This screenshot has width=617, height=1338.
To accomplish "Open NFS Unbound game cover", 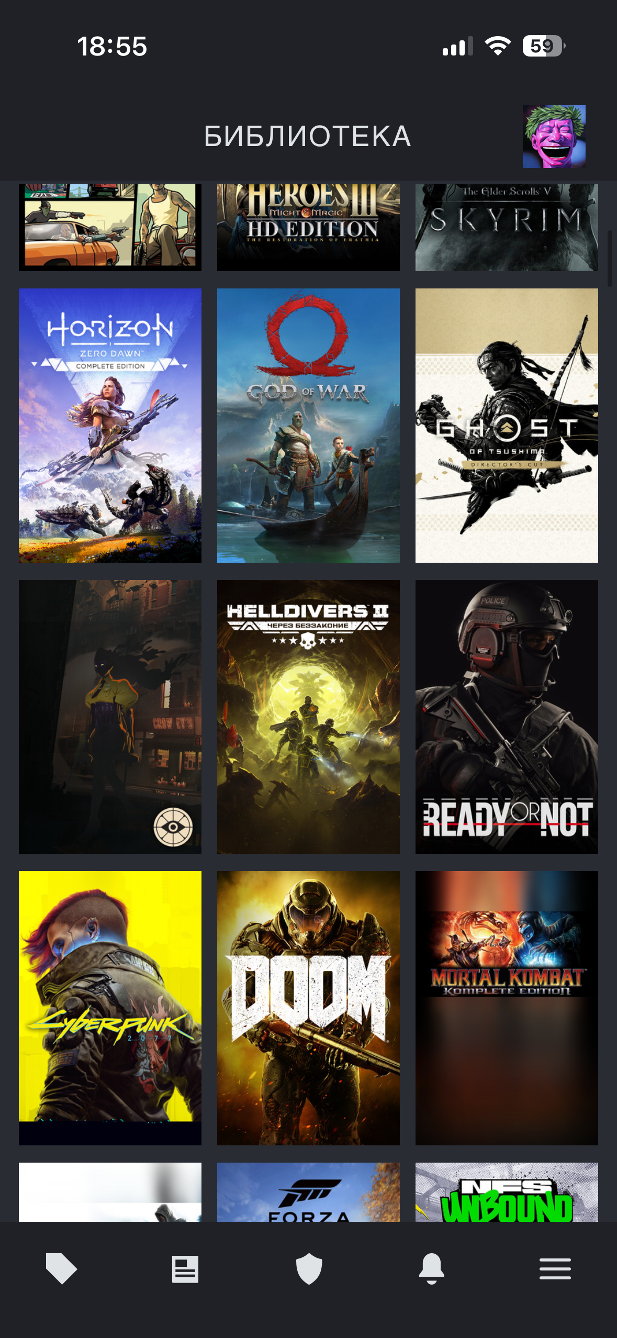I will coord(507,1192).
